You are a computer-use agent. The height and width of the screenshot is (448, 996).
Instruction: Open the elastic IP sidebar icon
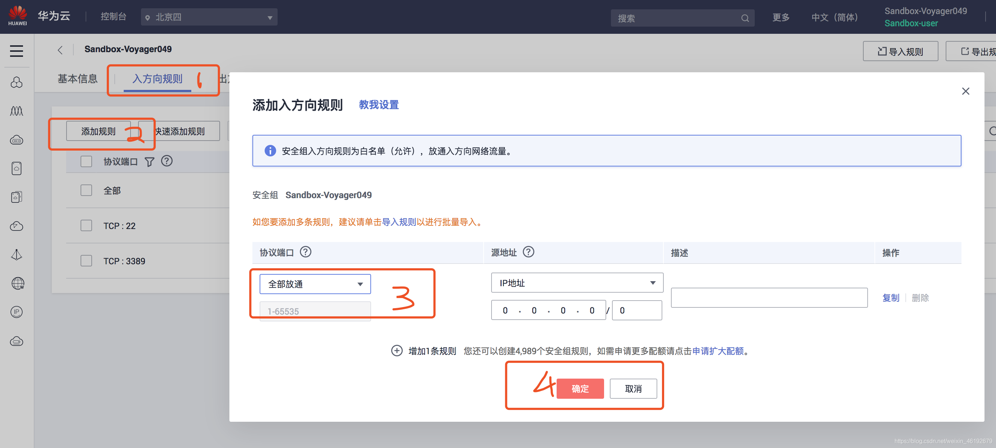[x=17, y=312]
